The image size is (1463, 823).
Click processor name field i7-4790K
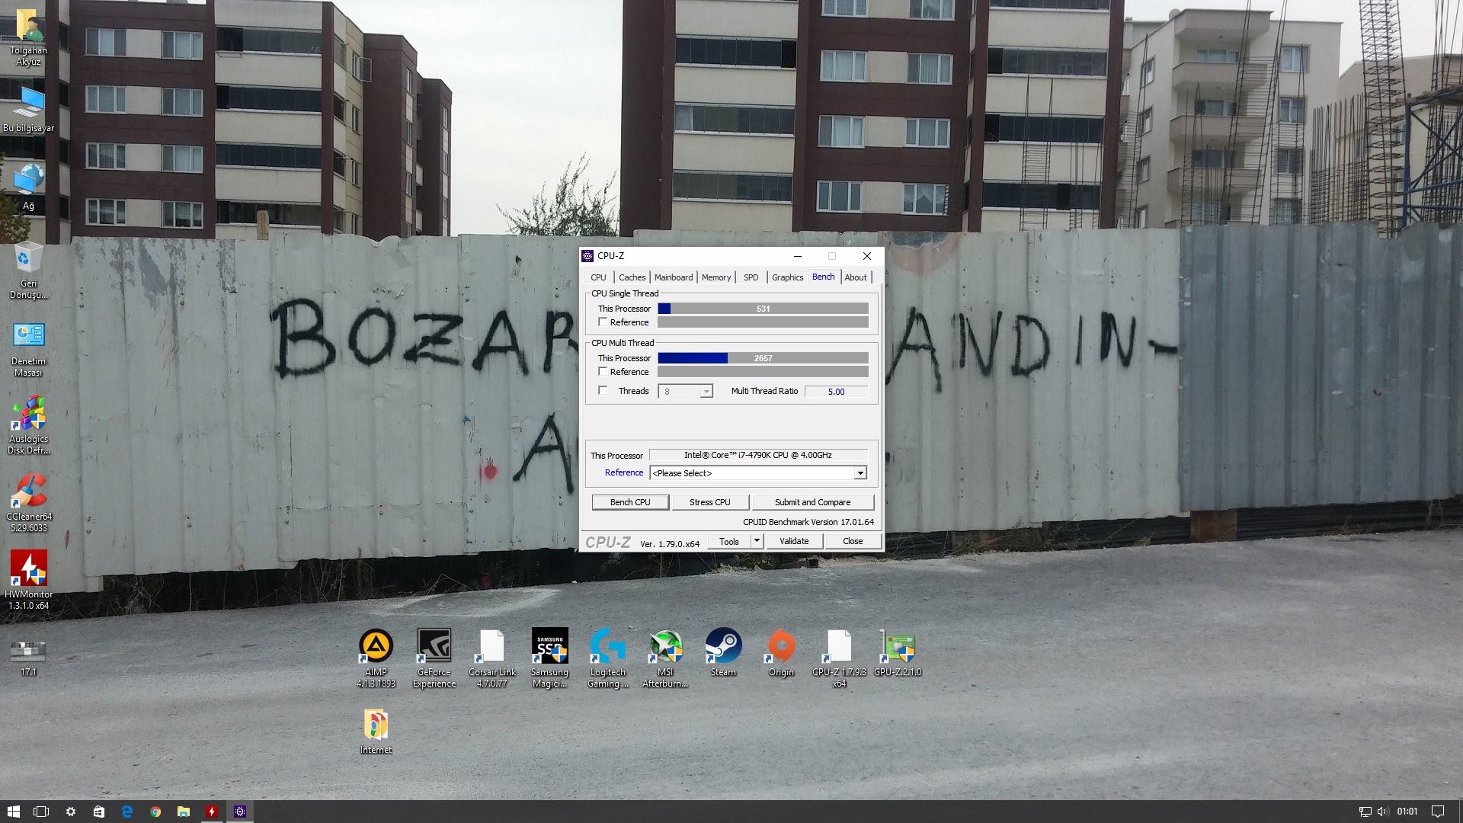(758, 455)
